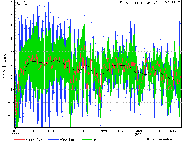Screen dimensions: 182x141
Task: Click the 'Min/Max' legend label
Action: [67, 140]
